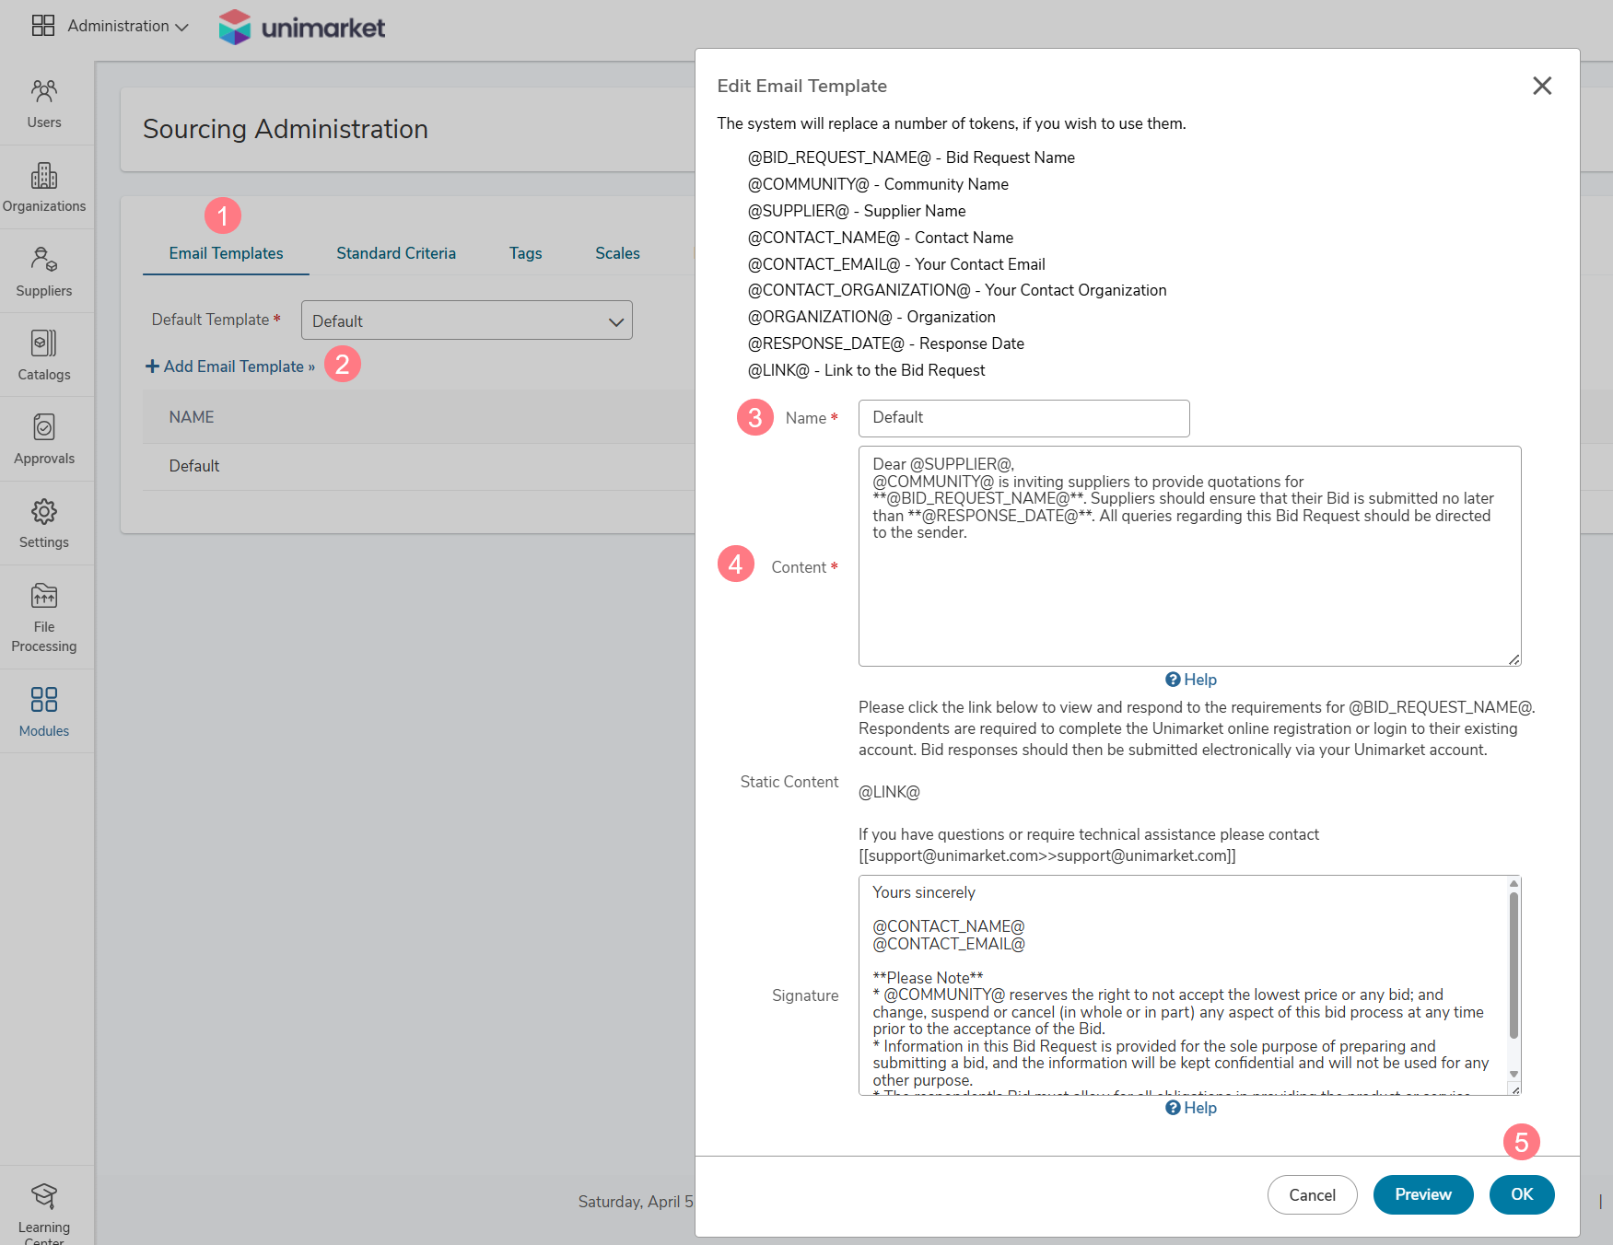This screenshot has height=1245, width=1613.
Task: Click the Saturday, April 5 date text
Action: [x=636, y=1202]
